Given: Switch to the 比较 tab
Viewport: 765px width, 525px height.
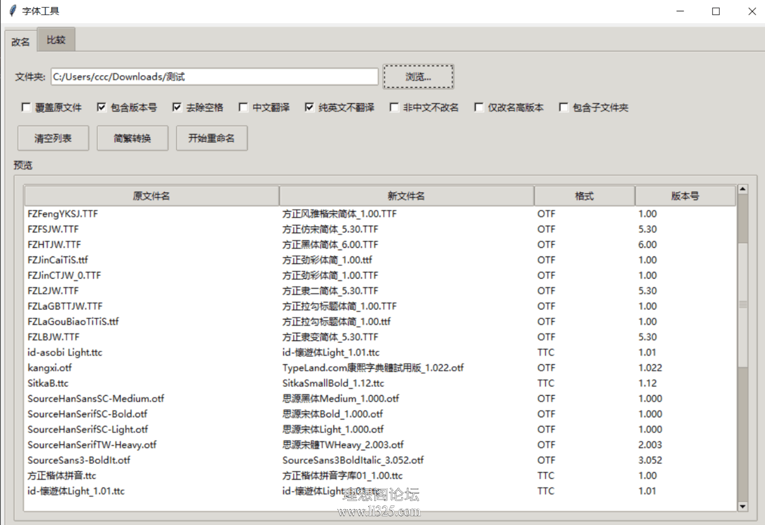Looking at the screenshot, I should point(56,40).
